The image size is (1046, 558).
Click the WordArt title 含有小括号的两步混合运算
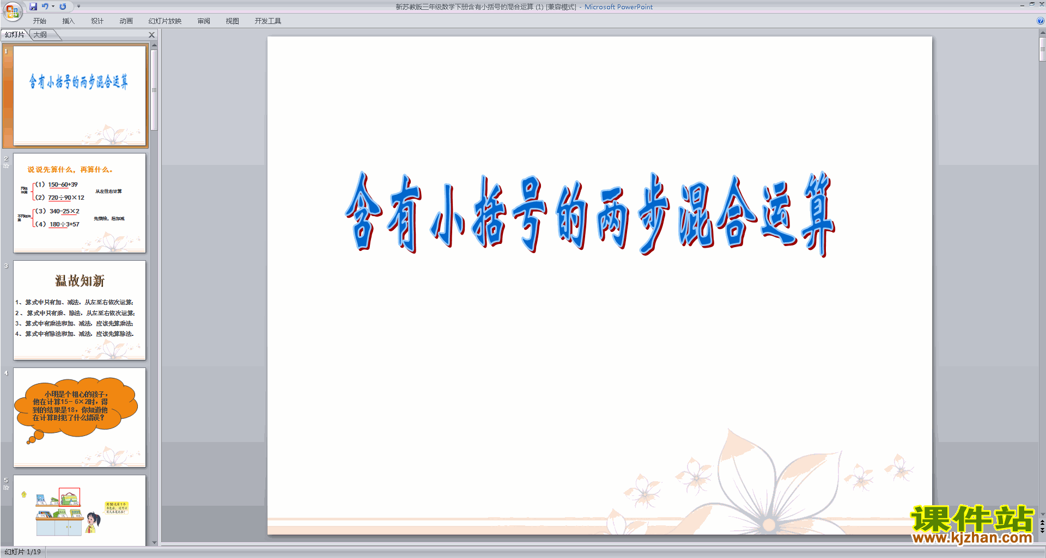point(590,214)
